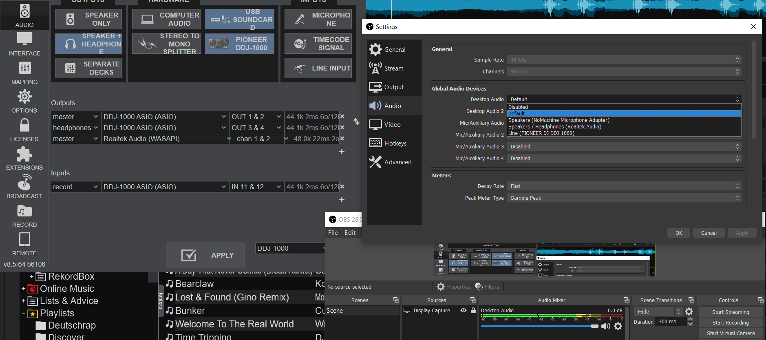Viewport: 766px width, 340px height.
Task: Add a new output row with plus
Action: [x=342, y=152]
